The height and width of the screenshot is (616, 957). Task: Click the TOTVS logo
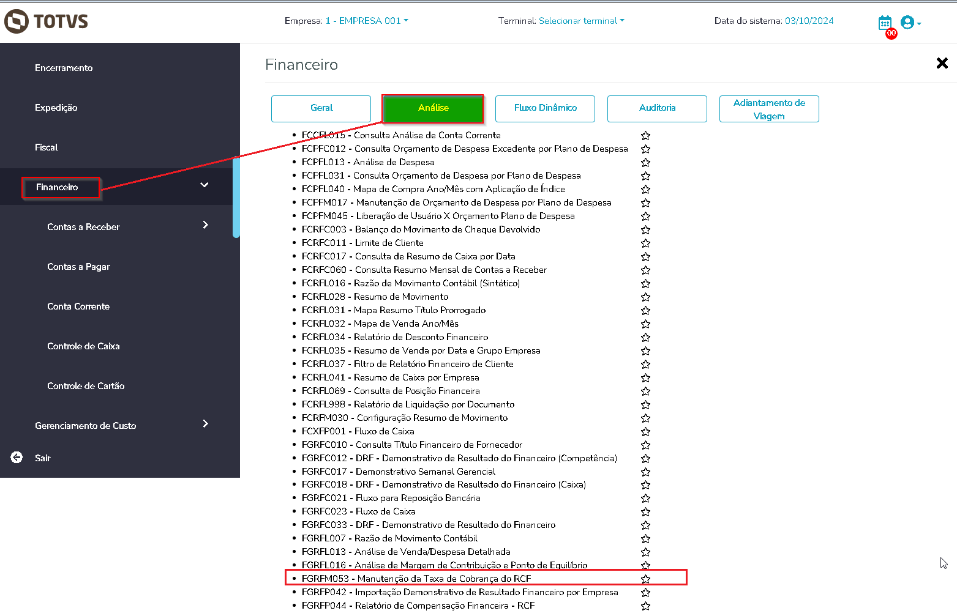point(46,21)
